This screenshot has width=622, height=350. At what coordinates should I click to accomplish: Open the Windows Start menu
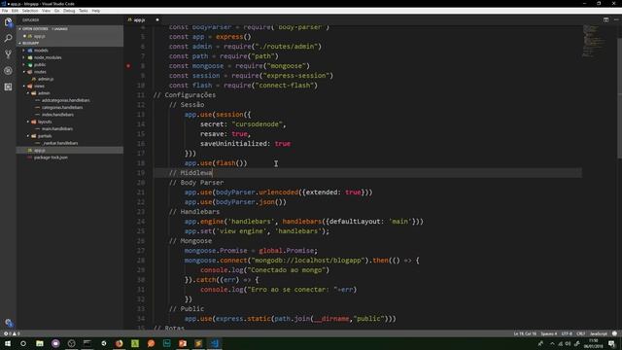(8, 343)
